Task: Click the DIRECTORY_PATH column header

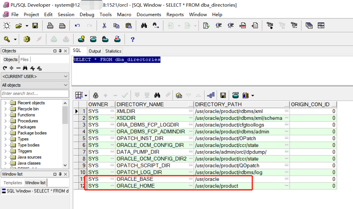Action: click(242, 104)
